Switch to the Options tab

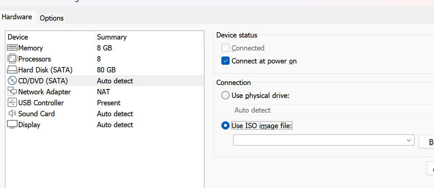click(52, 18)
